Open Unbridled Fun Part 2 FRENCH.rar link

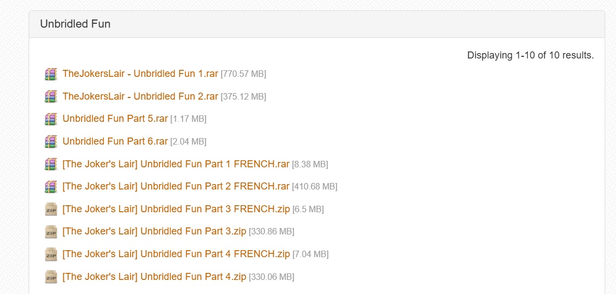[x=176, y=186]
